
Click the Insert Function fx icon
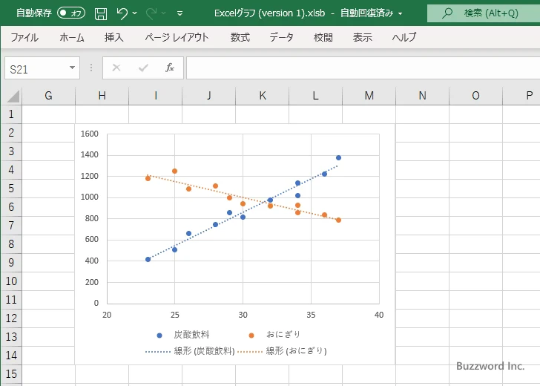170,68
